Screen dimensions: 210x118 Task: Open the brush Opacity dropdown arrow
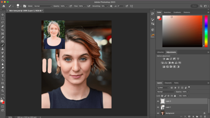point(66,6)
